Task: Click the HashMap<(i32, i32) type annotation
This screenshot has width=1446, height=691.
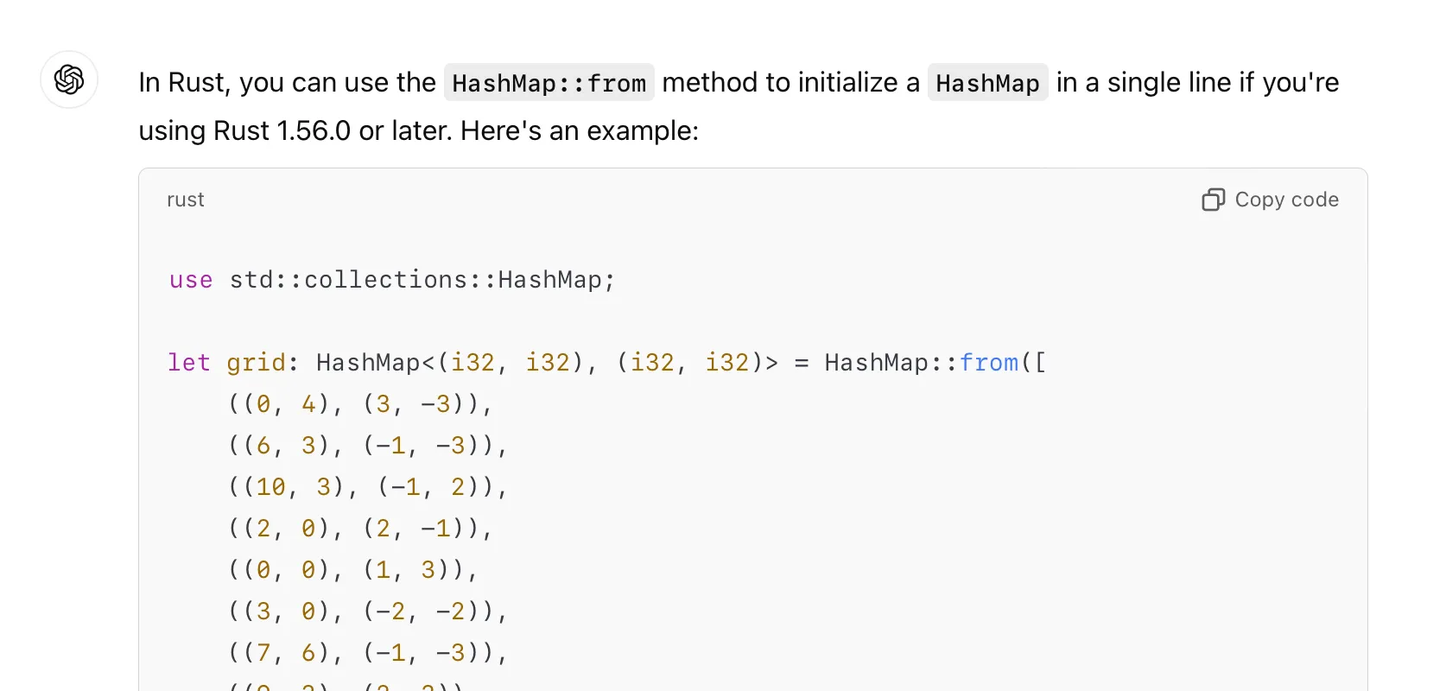Action: (x=450, y=363)
